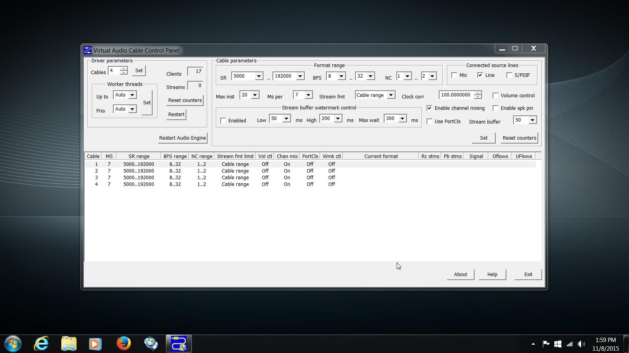
Task: Click the Help button
Action: [492, 275]
